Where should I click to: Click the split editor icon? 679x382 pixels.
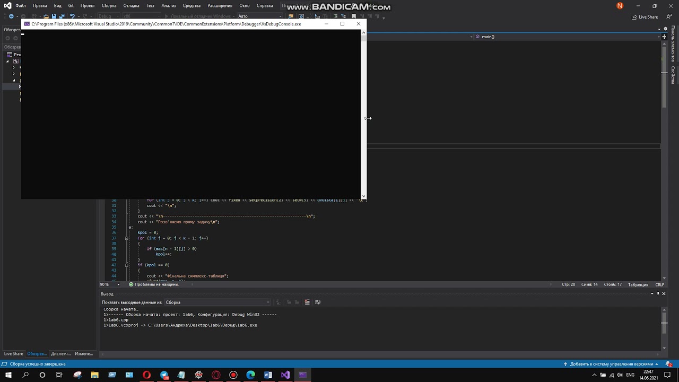click(664, 37)
